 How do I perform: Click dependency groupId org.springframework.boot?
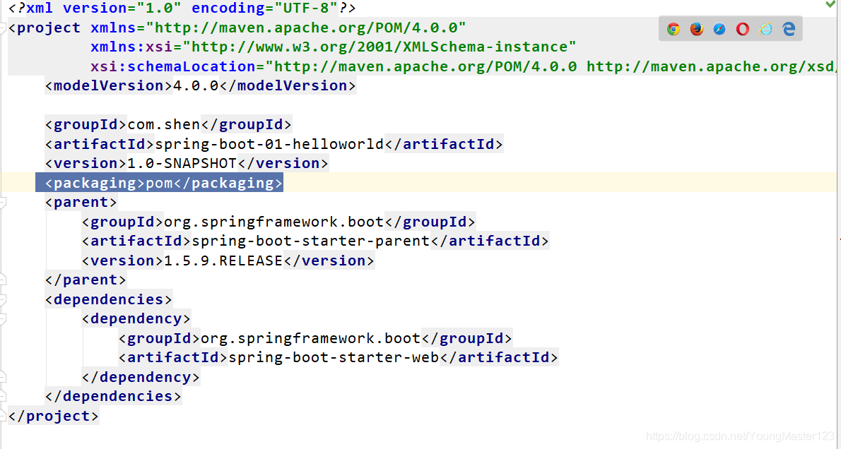310,339
